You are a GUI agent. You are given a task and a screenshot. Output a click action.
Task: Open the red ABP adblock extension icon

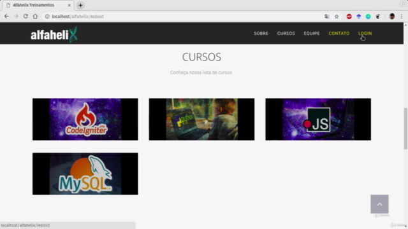coord(349,17)
